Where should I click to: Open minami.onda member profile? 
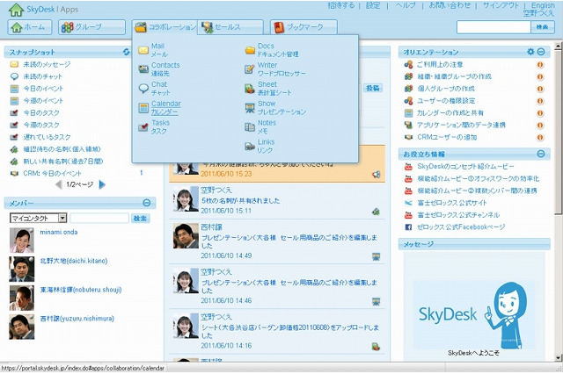(x=59, y=232)
